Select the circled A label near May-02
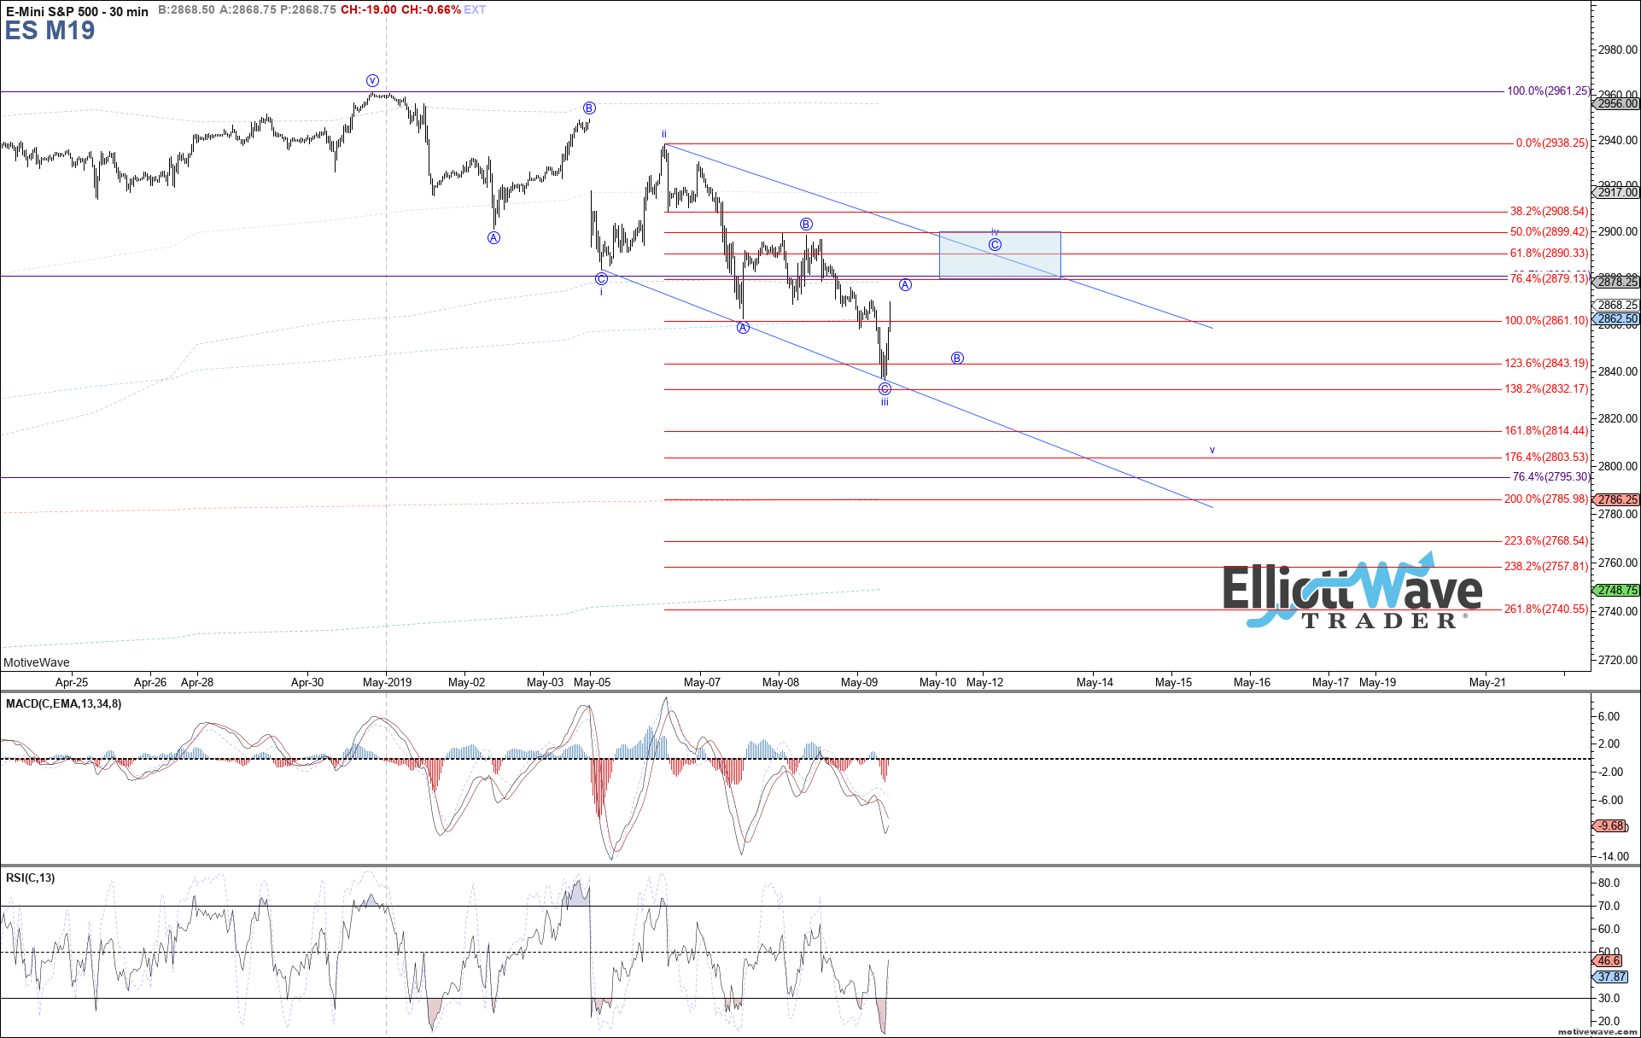Viewport: 1641px width, 1038px height. point(493,238)
